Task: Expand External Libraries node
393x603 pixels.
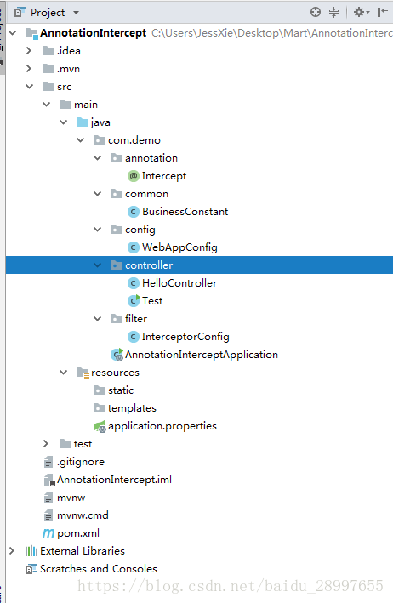Action: pyautogui.click(x=12, y=551)
